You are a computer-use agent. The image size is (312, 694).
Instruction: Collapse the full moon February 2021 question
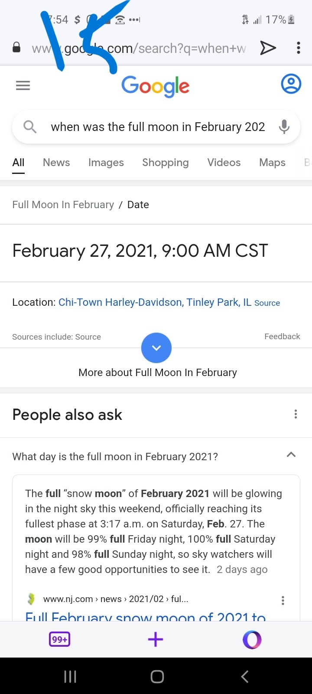tap(291, 455)
